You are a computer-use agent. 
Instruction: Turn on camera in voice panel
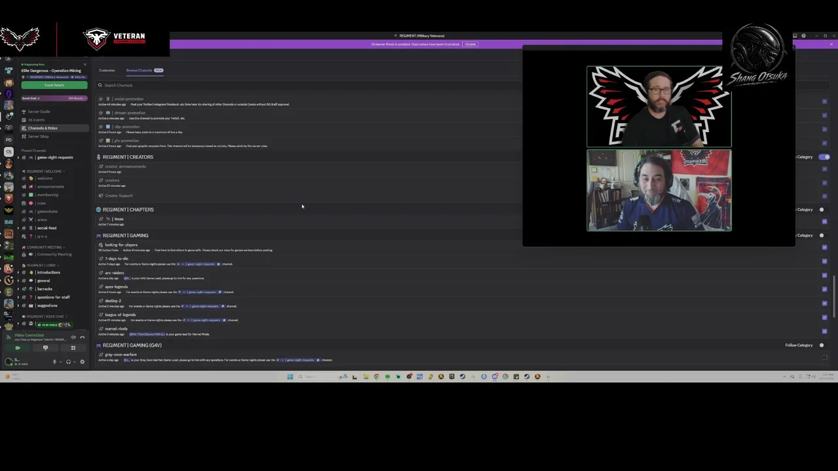coord(18,348)
